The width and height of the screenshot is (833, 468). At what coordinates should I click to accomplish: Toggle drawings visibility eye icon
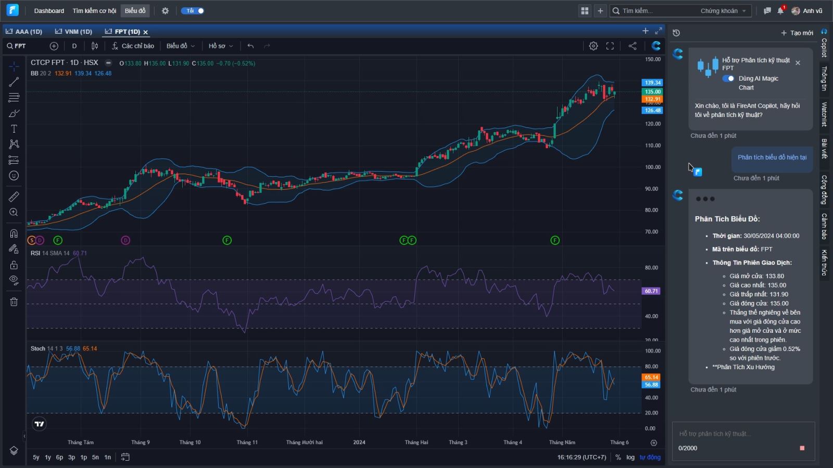pos(14,280)
